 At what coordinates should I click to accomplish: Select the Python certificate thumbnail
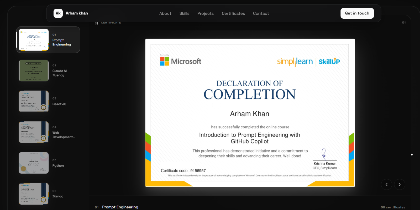[x=34, y=163]
